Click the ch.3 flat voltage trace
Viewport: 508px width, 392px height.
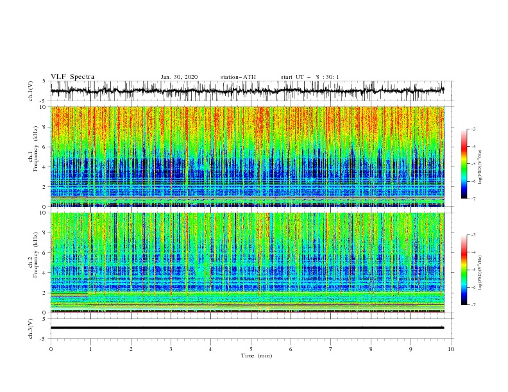pyautogui.click(x=247, y=328)
